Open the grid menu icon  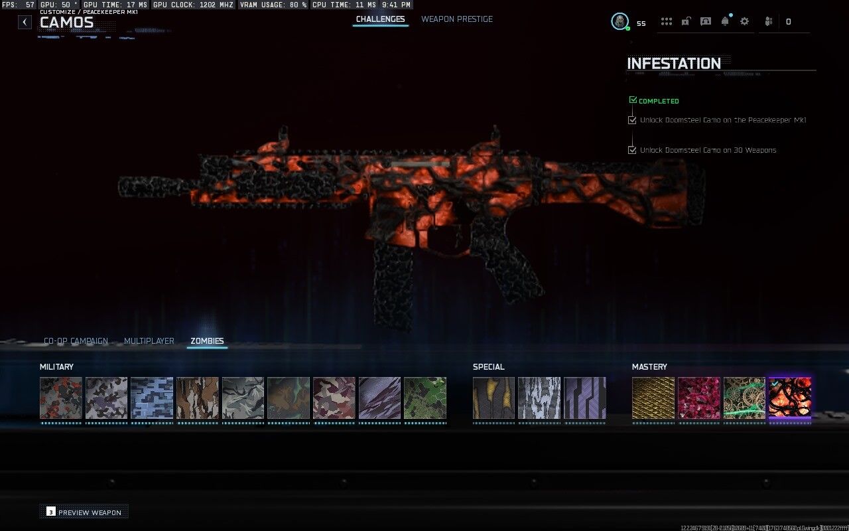point(667,21)
